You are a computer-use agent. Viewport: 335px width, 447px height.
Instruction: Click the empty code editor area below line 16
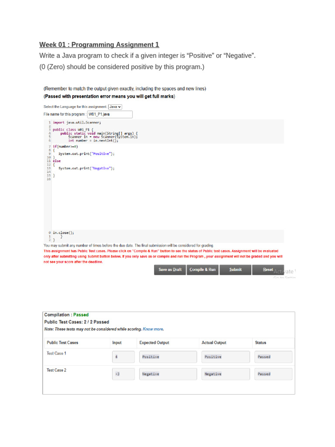click(167, 205)
